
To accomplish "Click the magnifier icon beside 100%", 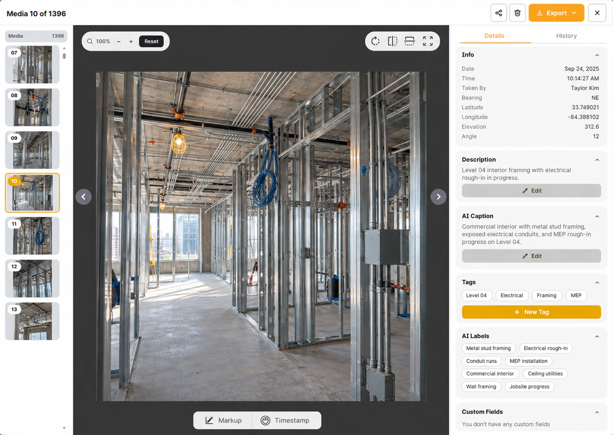I will (x=90, y=41).
